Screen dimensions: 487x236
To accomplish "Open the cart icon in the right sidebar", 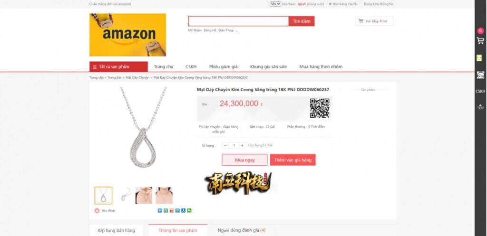I will (x=480, y=41).
